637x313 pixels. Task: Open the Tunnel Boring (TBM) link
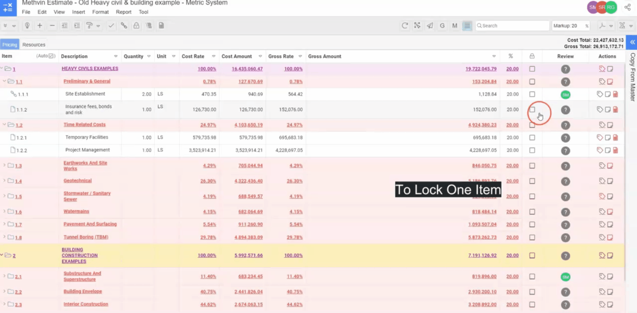click(86, 237)
